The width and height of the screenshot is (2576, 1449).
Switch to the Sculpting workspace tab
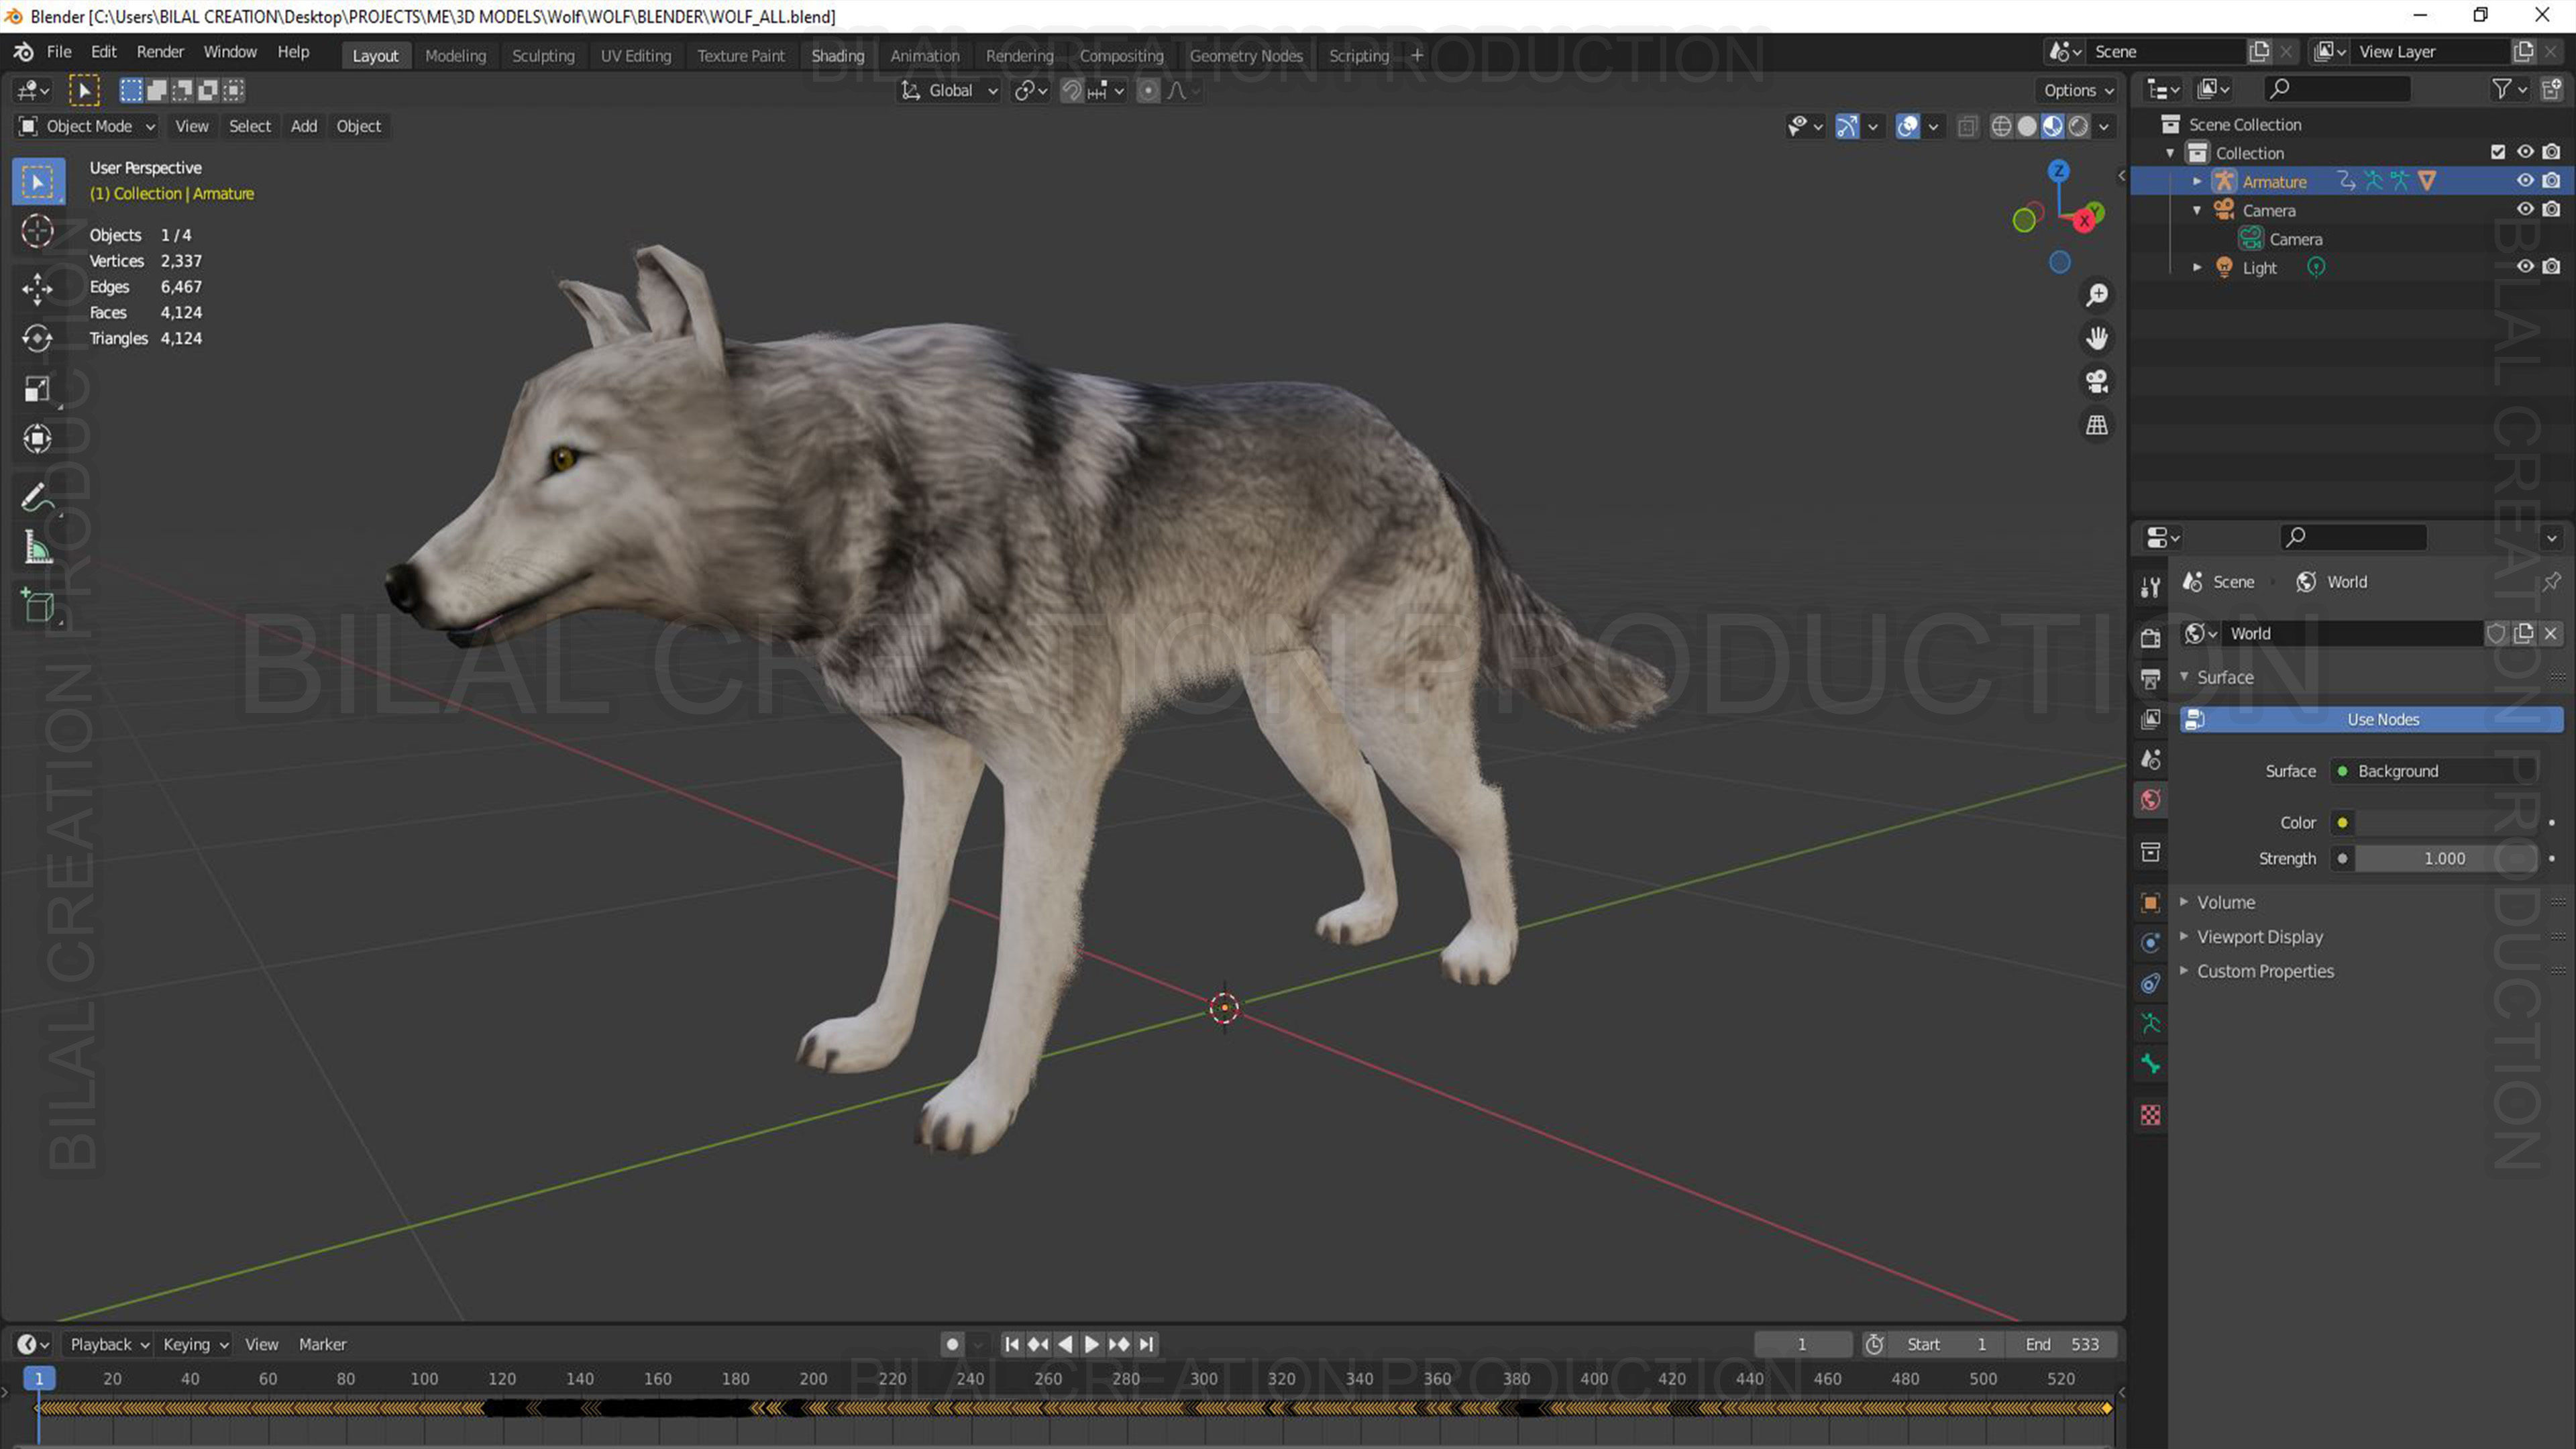pyautogui.click(x=543, y=56)
